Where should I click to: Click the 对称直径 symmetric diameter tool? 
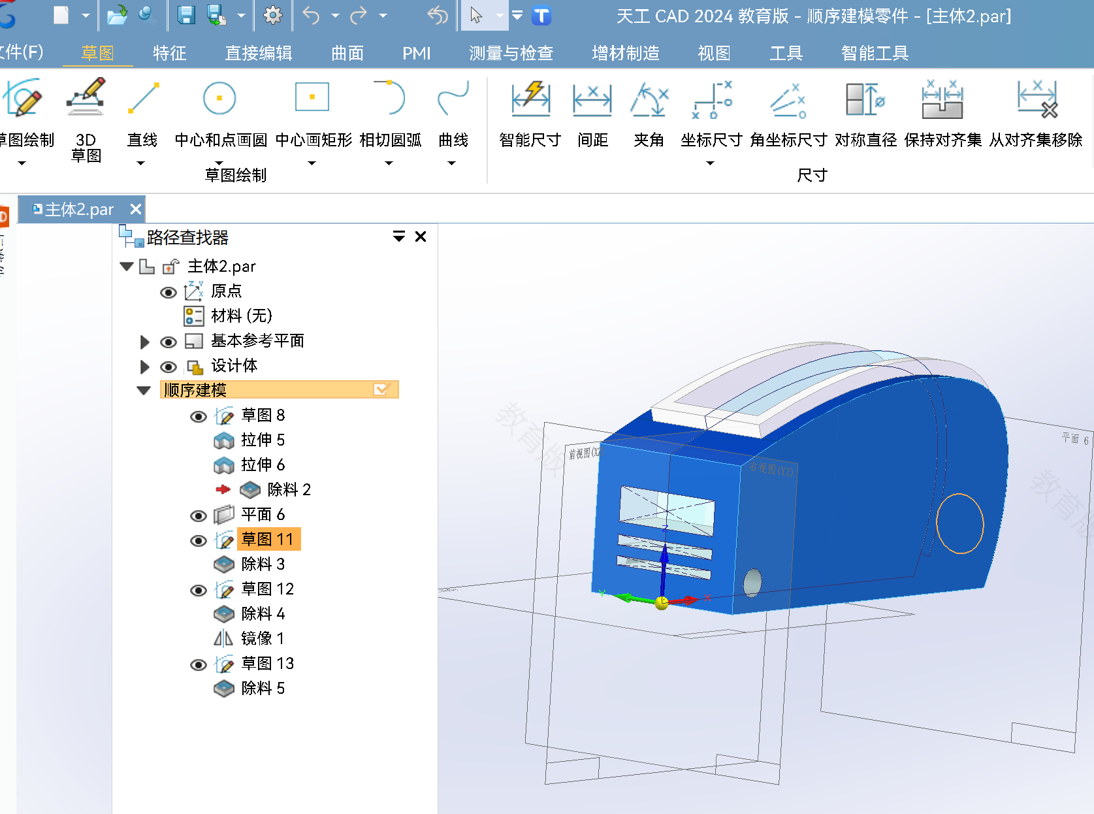865,112
